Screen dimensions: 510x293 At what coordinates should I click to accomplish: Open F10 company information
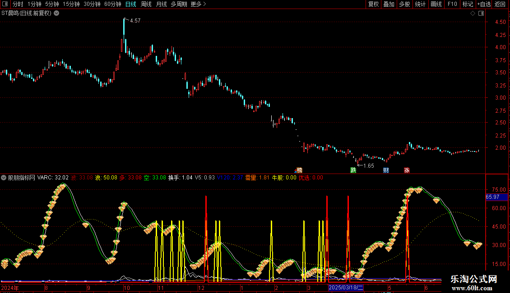(x=452, y=4)
